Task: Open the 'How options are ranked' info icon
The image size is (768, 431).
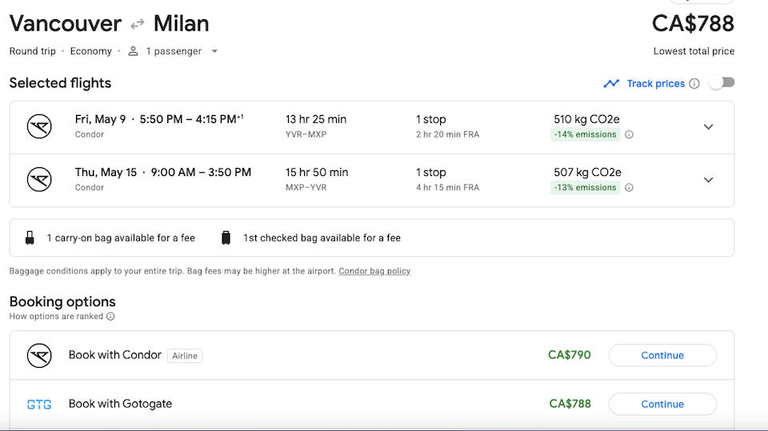Action: click(110, 317)
